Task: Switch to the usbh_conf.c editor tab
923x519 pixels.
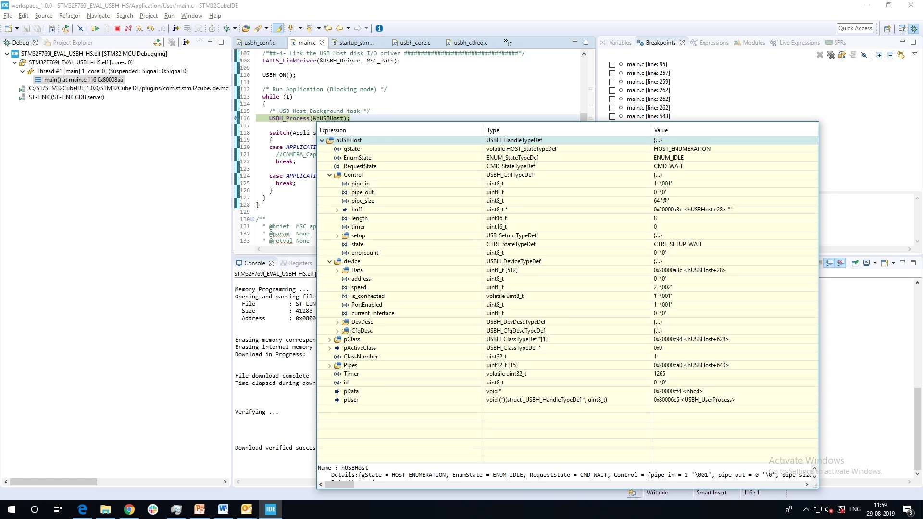Action: pos(260,43)
